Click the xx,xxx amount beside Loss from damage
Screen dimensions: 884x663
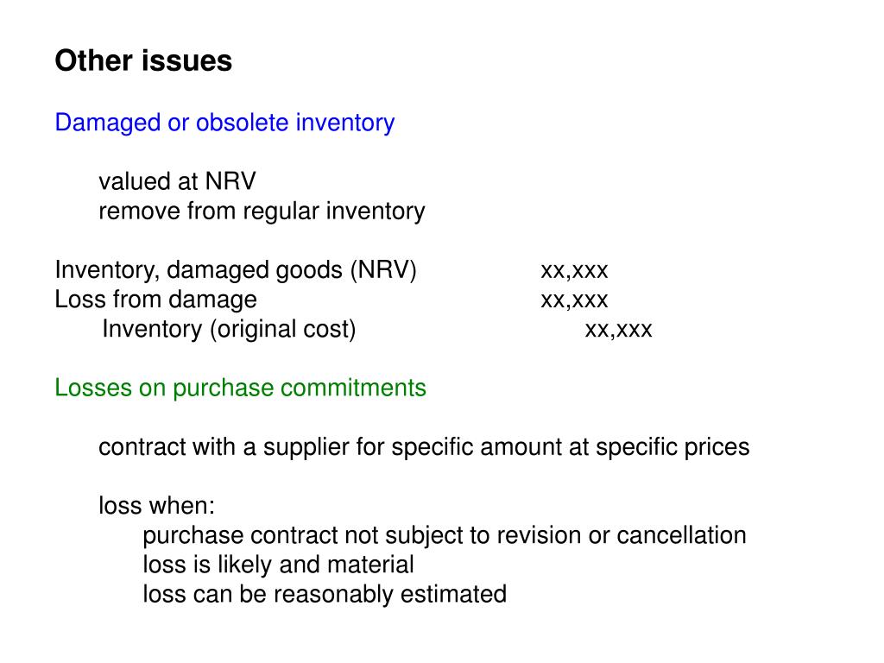click(574, 300)
